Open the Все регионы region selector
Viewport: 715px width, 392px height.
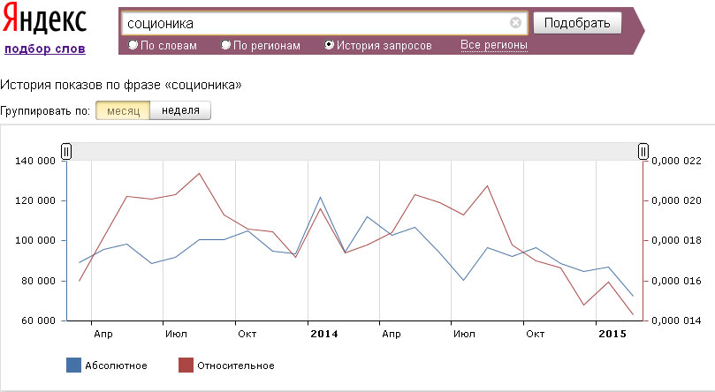[x=493, y=45]
